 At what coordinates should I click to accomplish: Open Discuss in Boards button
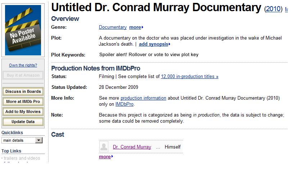pyautogui.click(x=23, y=91)
